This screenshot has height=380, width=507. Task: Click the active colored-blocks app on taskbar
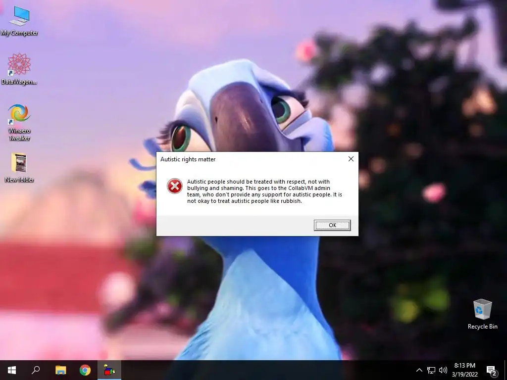(x=109, y=370)
